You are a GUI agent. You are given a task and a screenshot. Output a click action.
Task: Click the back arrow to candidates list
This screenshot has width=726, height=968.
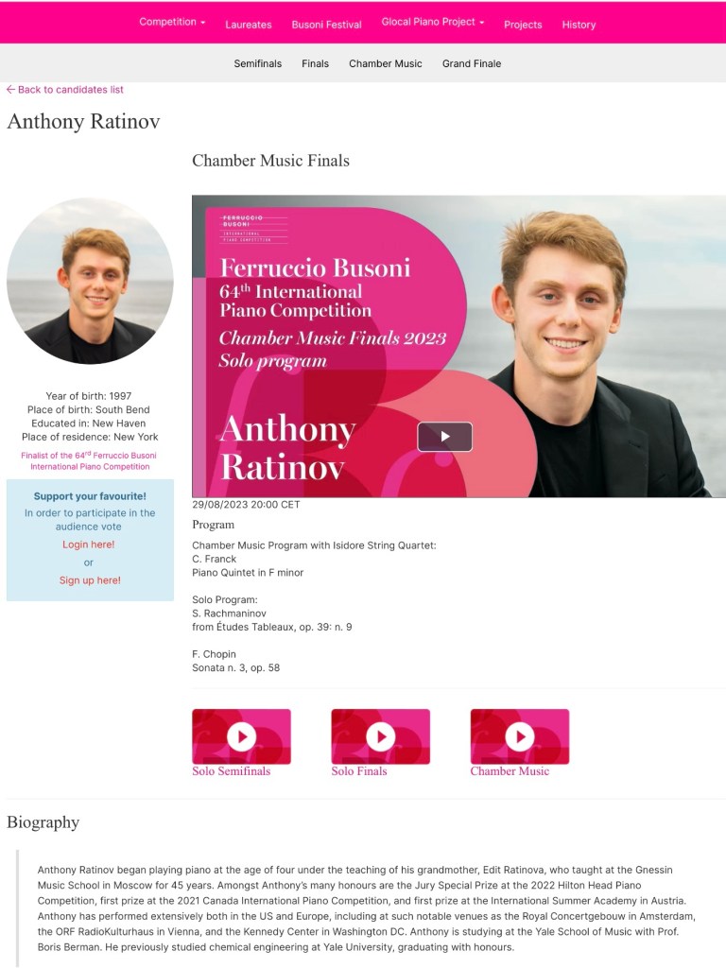tap(10, 90)
